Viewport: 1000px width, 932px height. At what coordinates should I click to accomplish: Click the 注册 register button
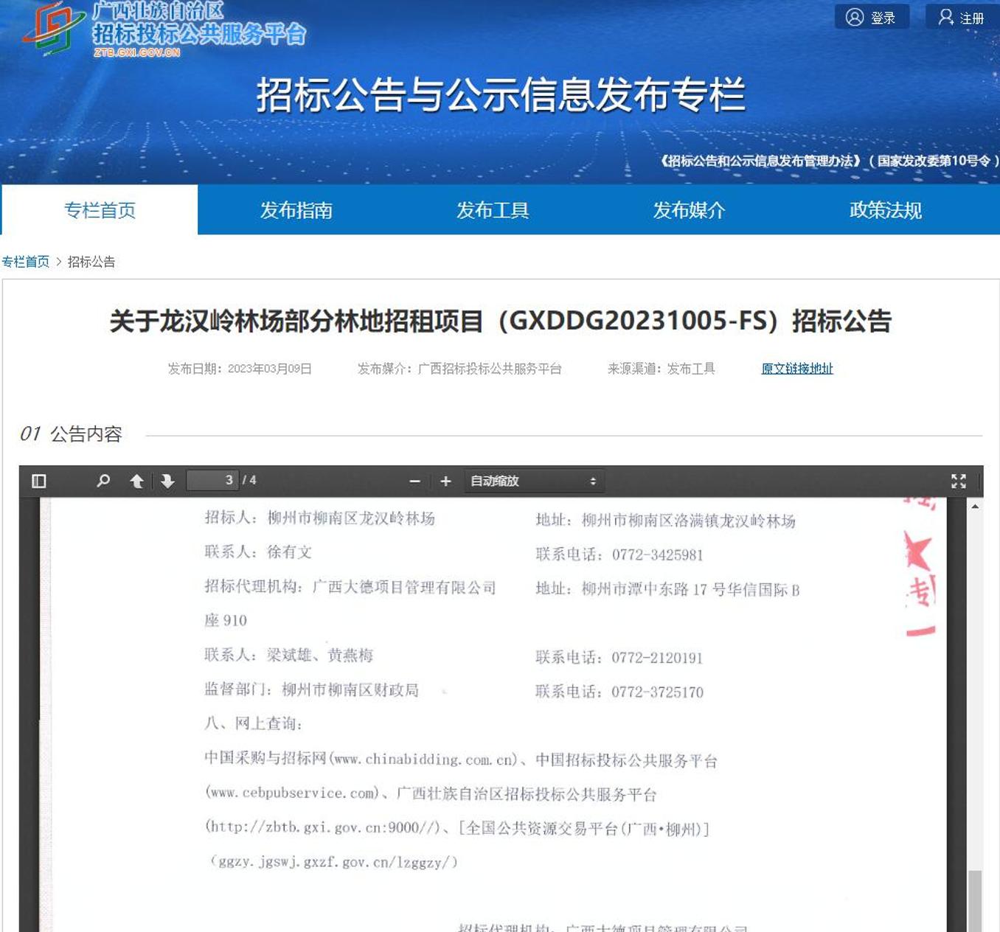coord(961,17)
